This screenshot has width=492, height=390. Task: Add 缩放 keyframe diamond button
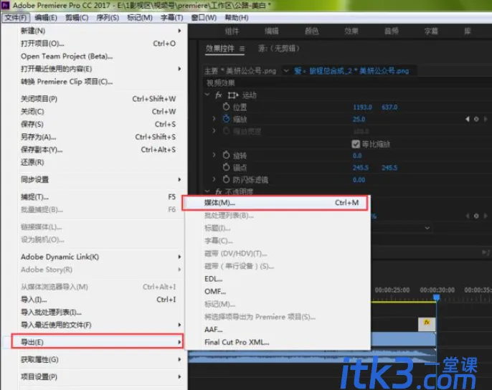pyautogui.click(x=476, y=119)
